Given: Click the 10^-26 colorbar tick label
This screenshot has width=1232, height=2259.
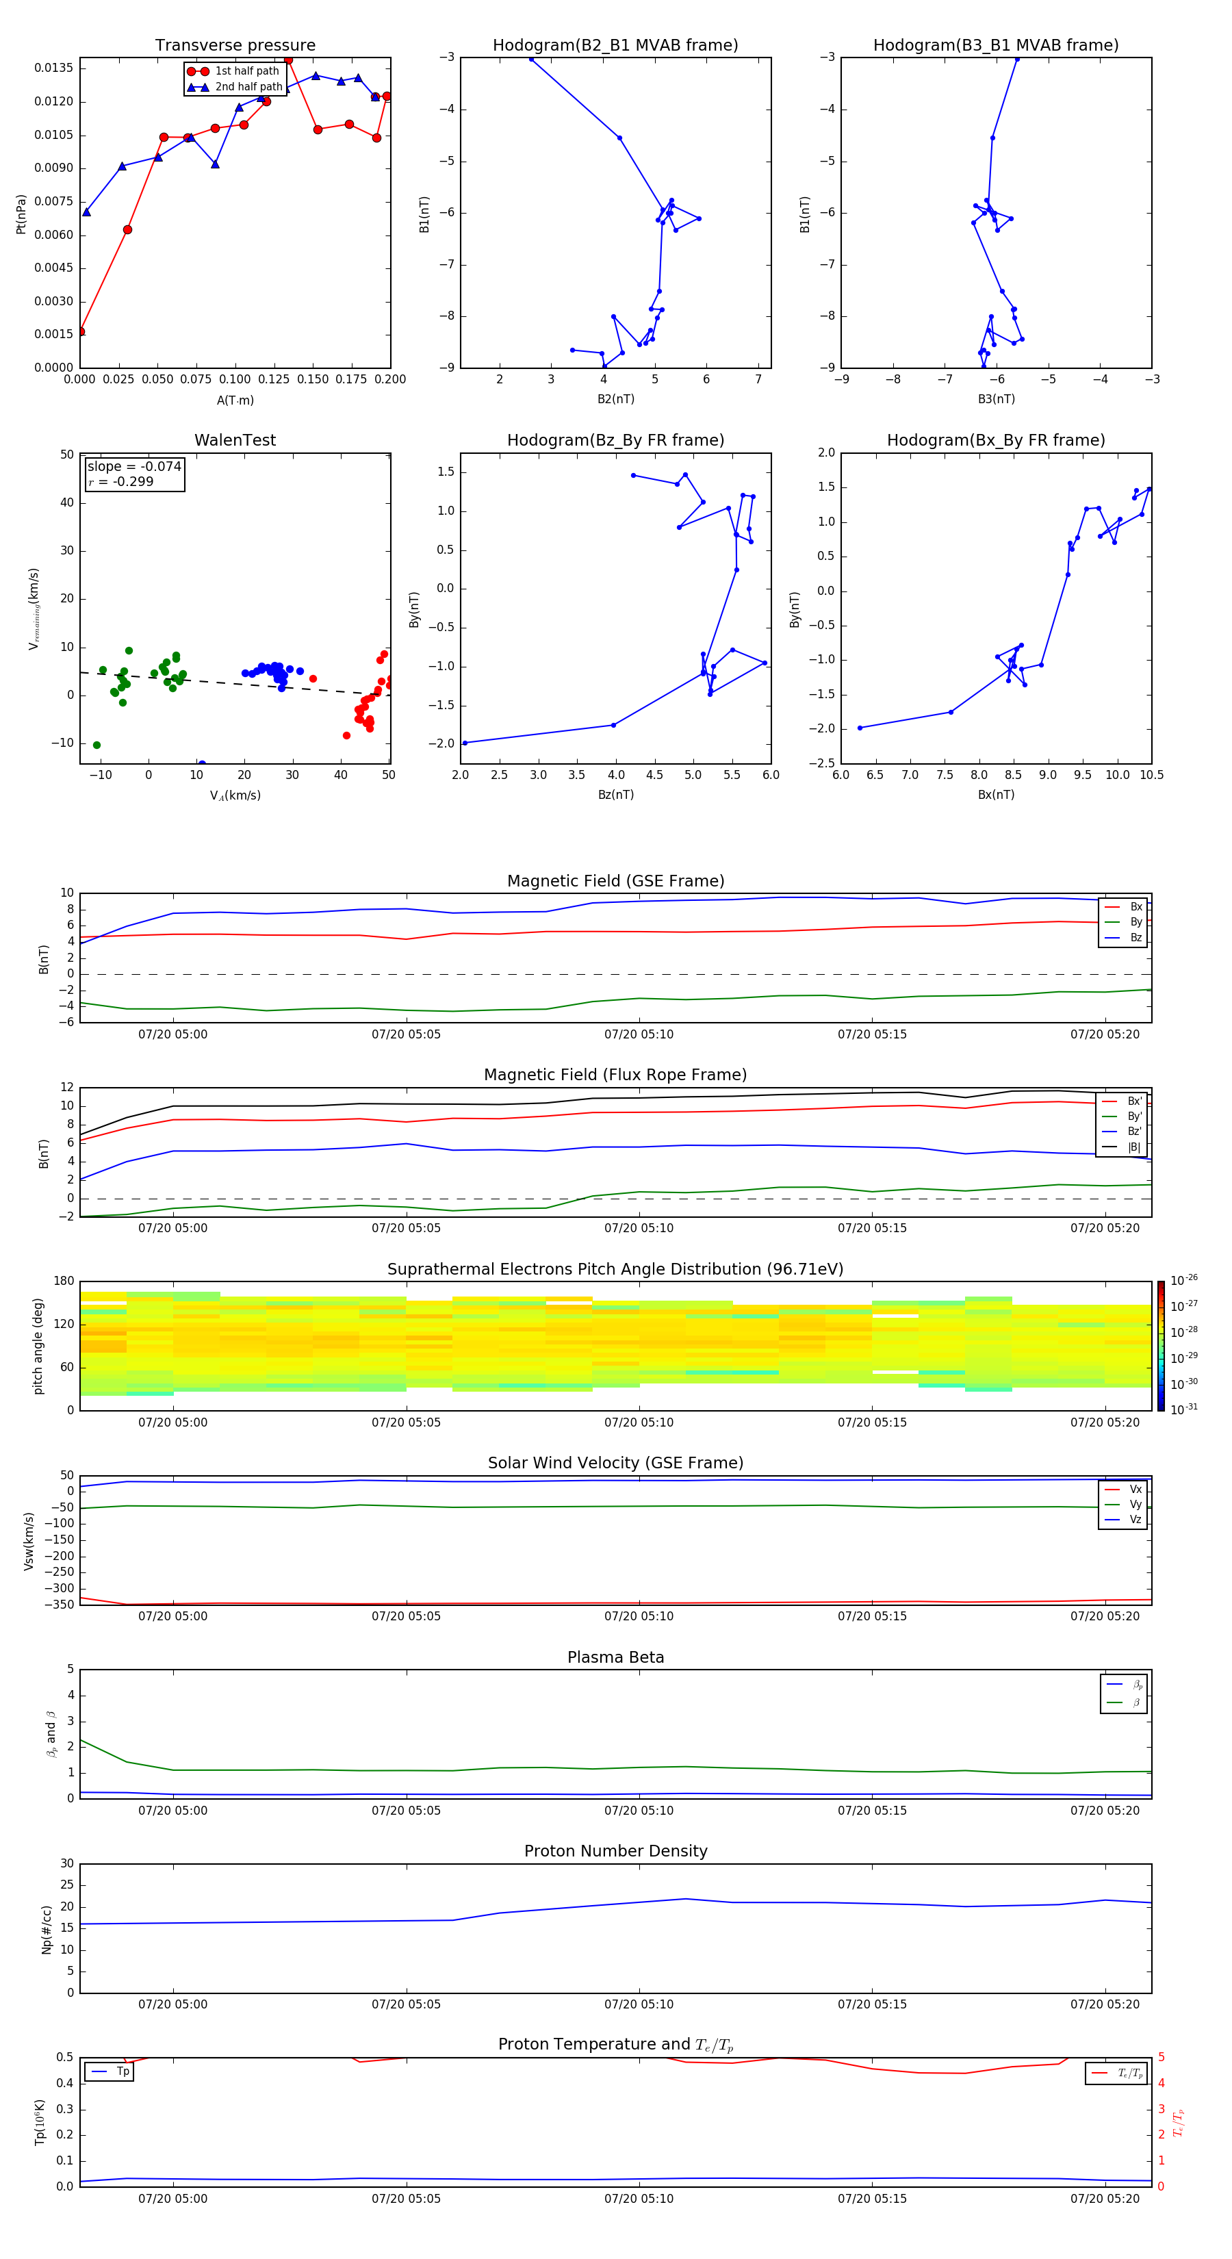Looking at the screenshot, I should coord(1184,1280).
